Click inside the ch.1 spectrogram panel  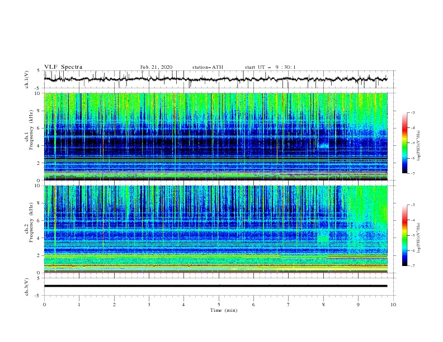coord(215,136)
